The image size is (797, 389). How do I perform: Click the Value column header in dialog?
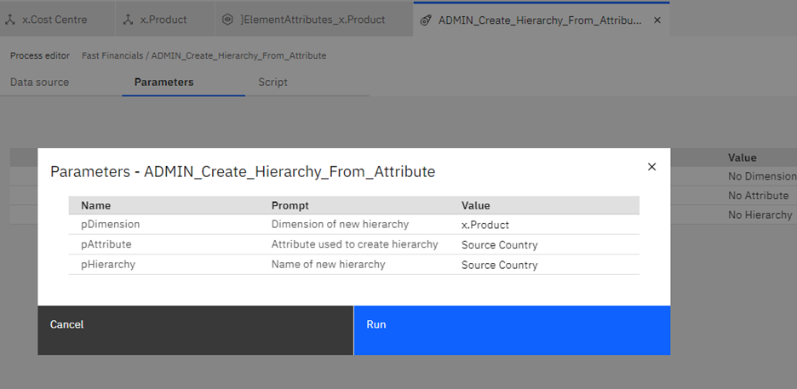(x=476, y=206)
